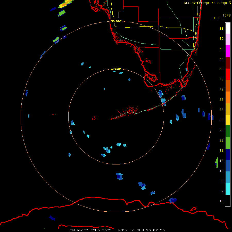Select the bright yellow legend segment

pos(228,120)
